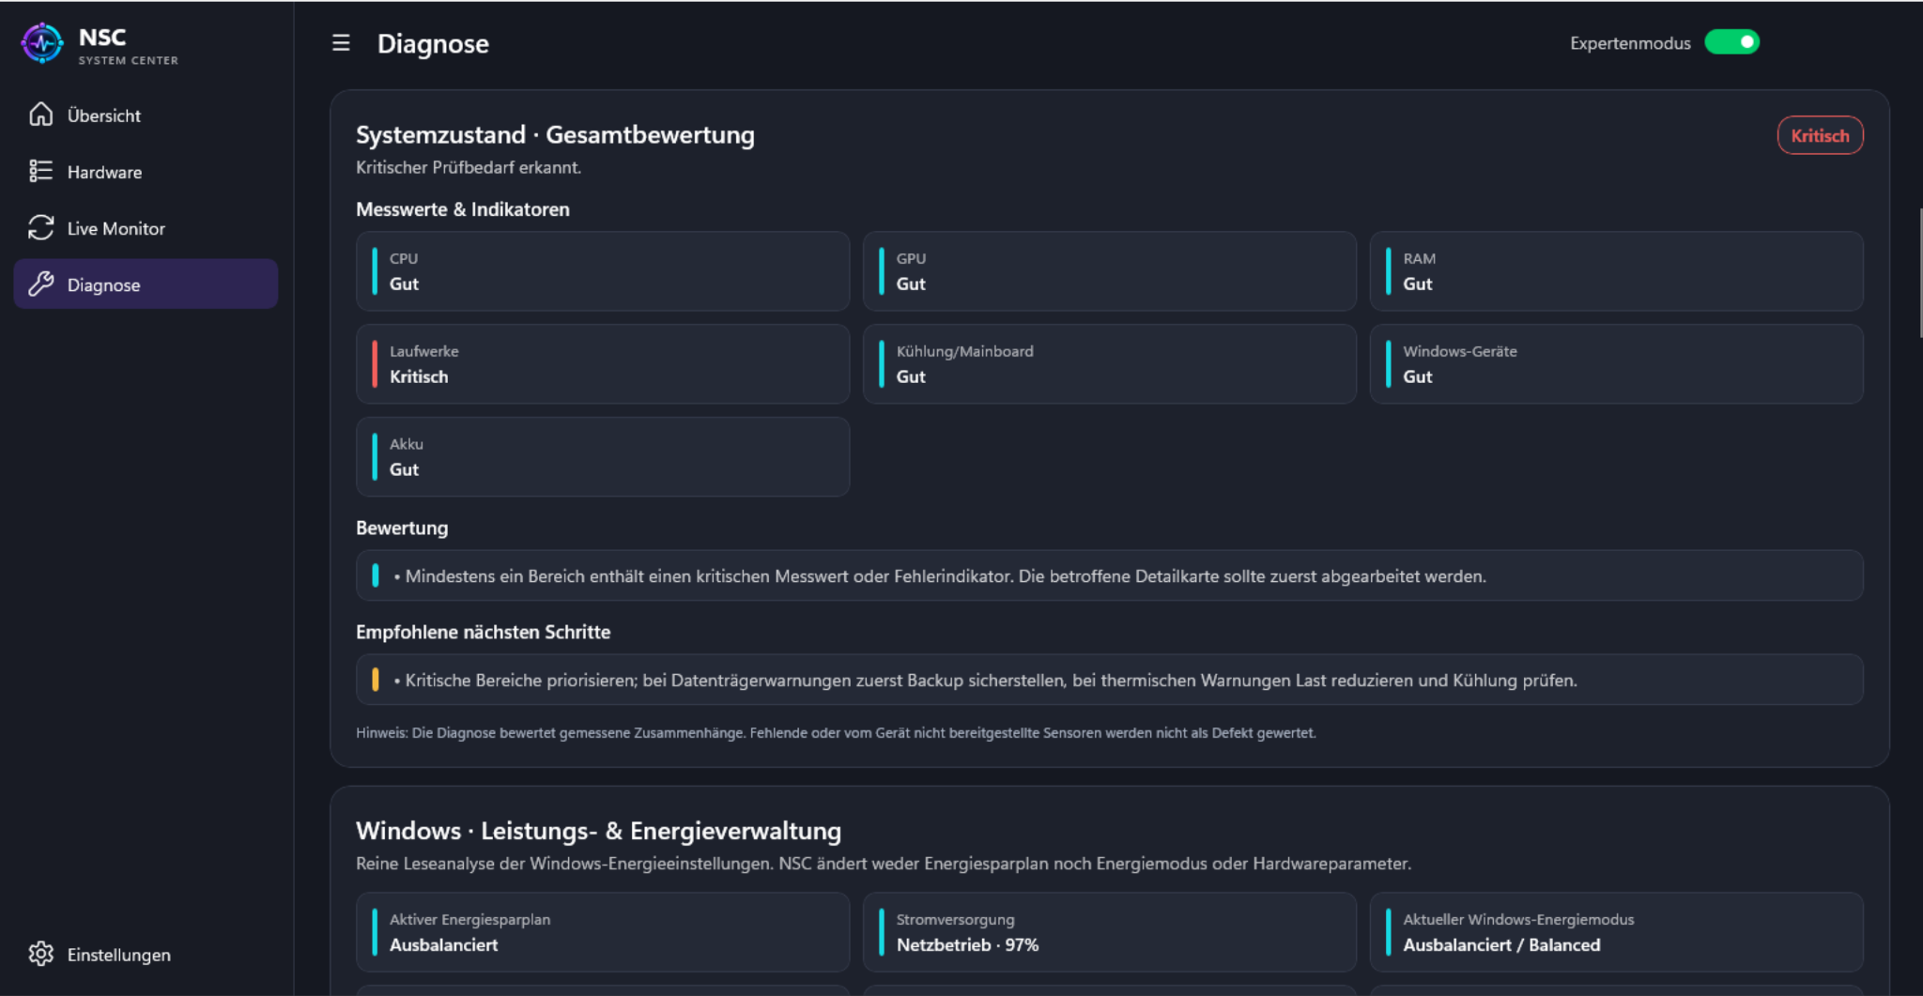Click the Hardware list icon
Viewport: 1923px width, 996px height.
pyautogui.click(x=40, y=171)
